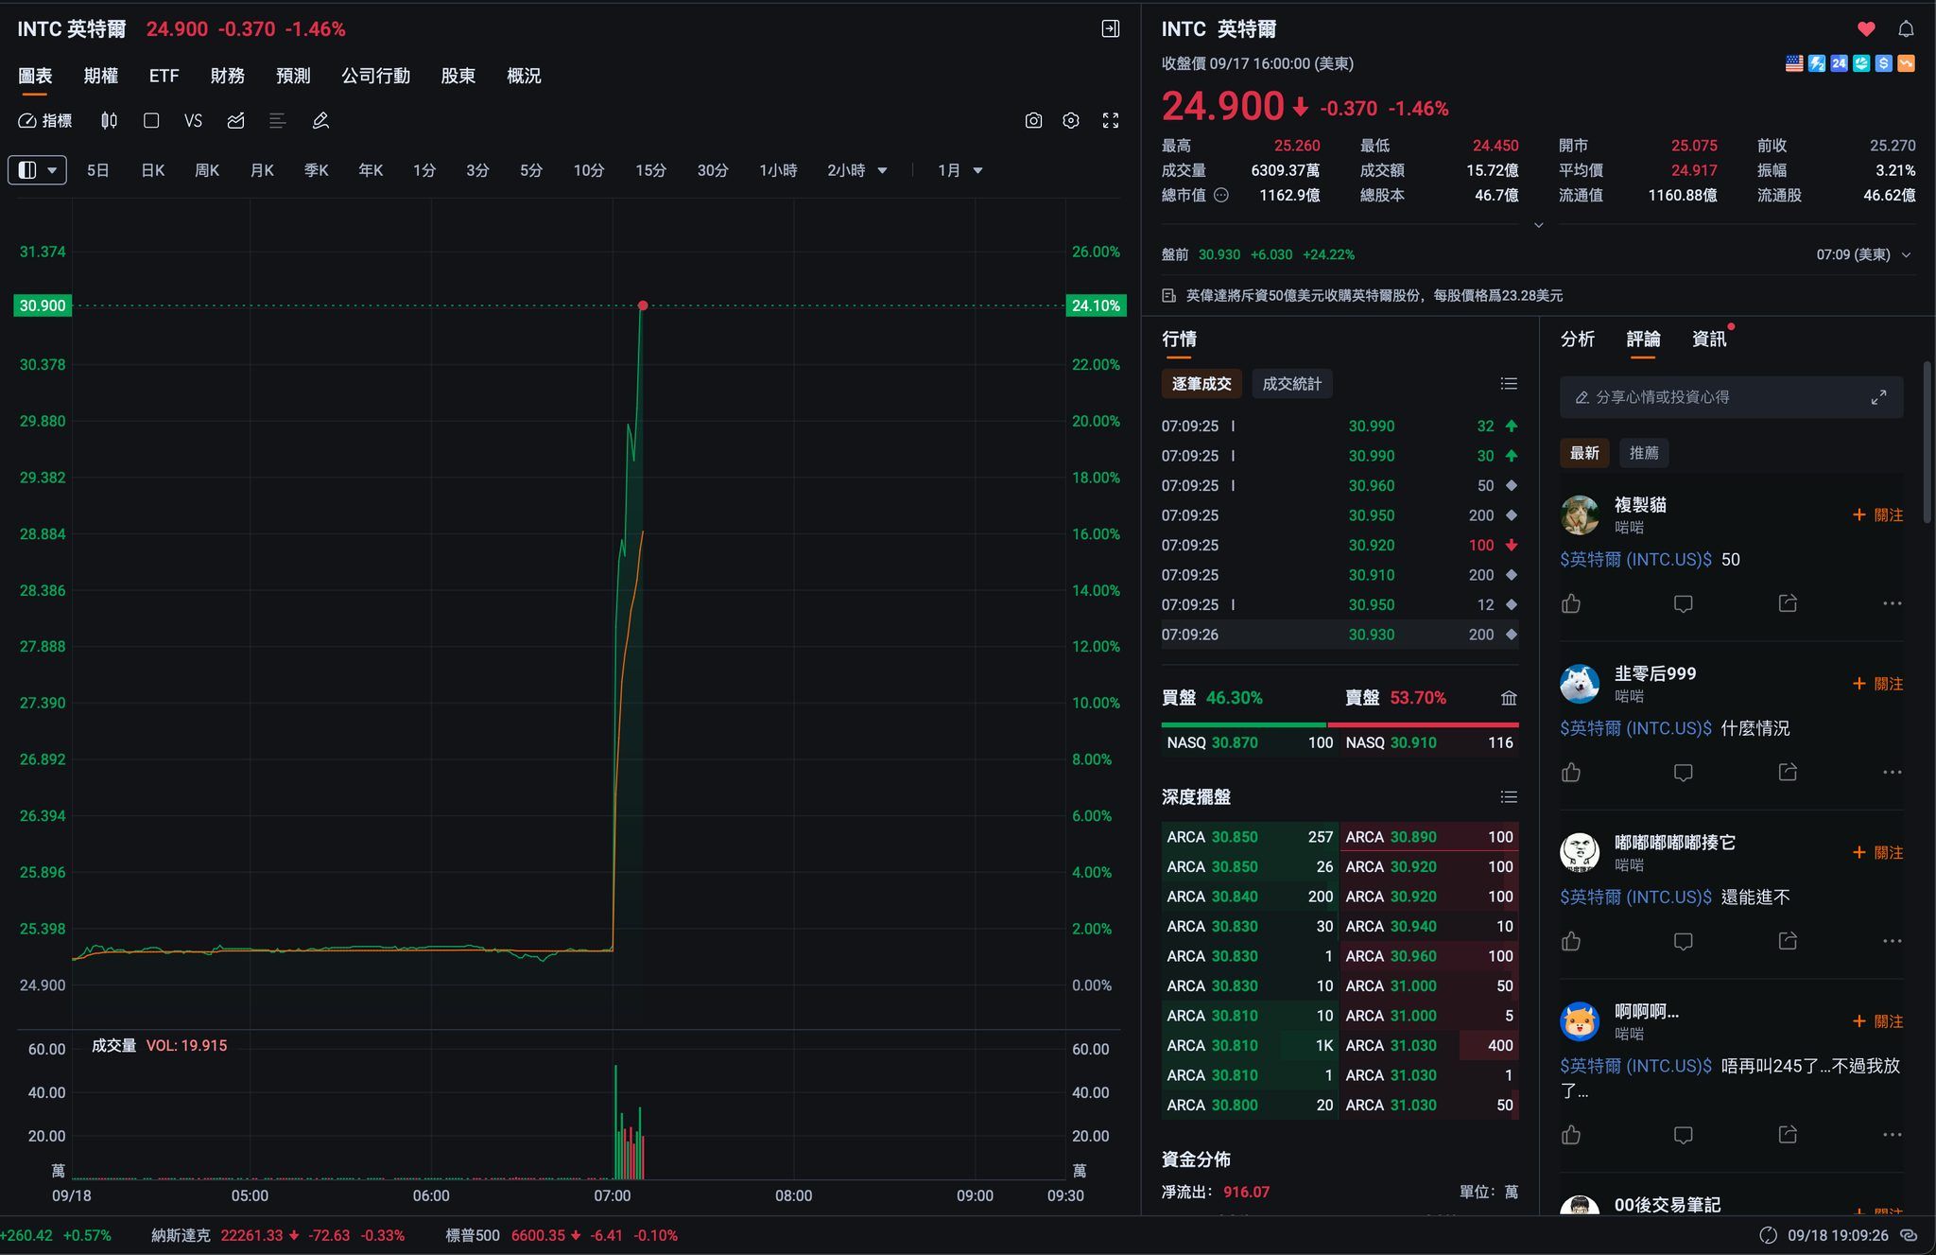This screenshot has height=1255, width=1936.
Task: Follow user 韭零后999
Action: click(x=1877, y=684)
